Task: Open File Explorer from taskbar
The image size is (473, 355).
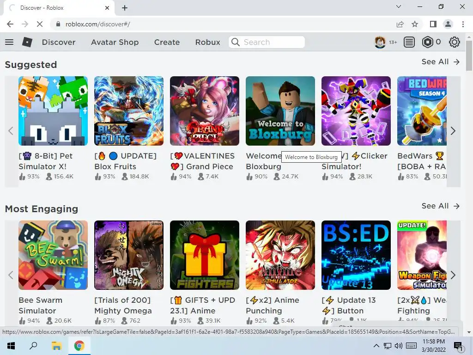Action: (56, 346)
